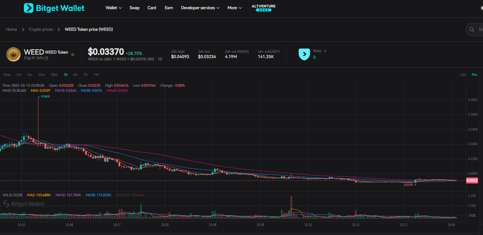Viewport: 483px width, 235px height.
Task: Open the Risks details link
Action: (x=320, y=51)
